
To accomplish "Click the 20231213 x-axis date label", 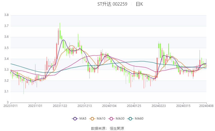I will click(84, 106).
